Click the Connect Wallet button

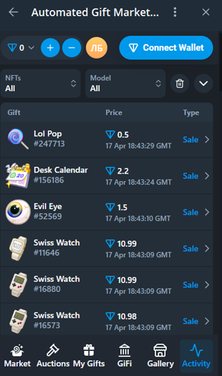tap(166, 48)
